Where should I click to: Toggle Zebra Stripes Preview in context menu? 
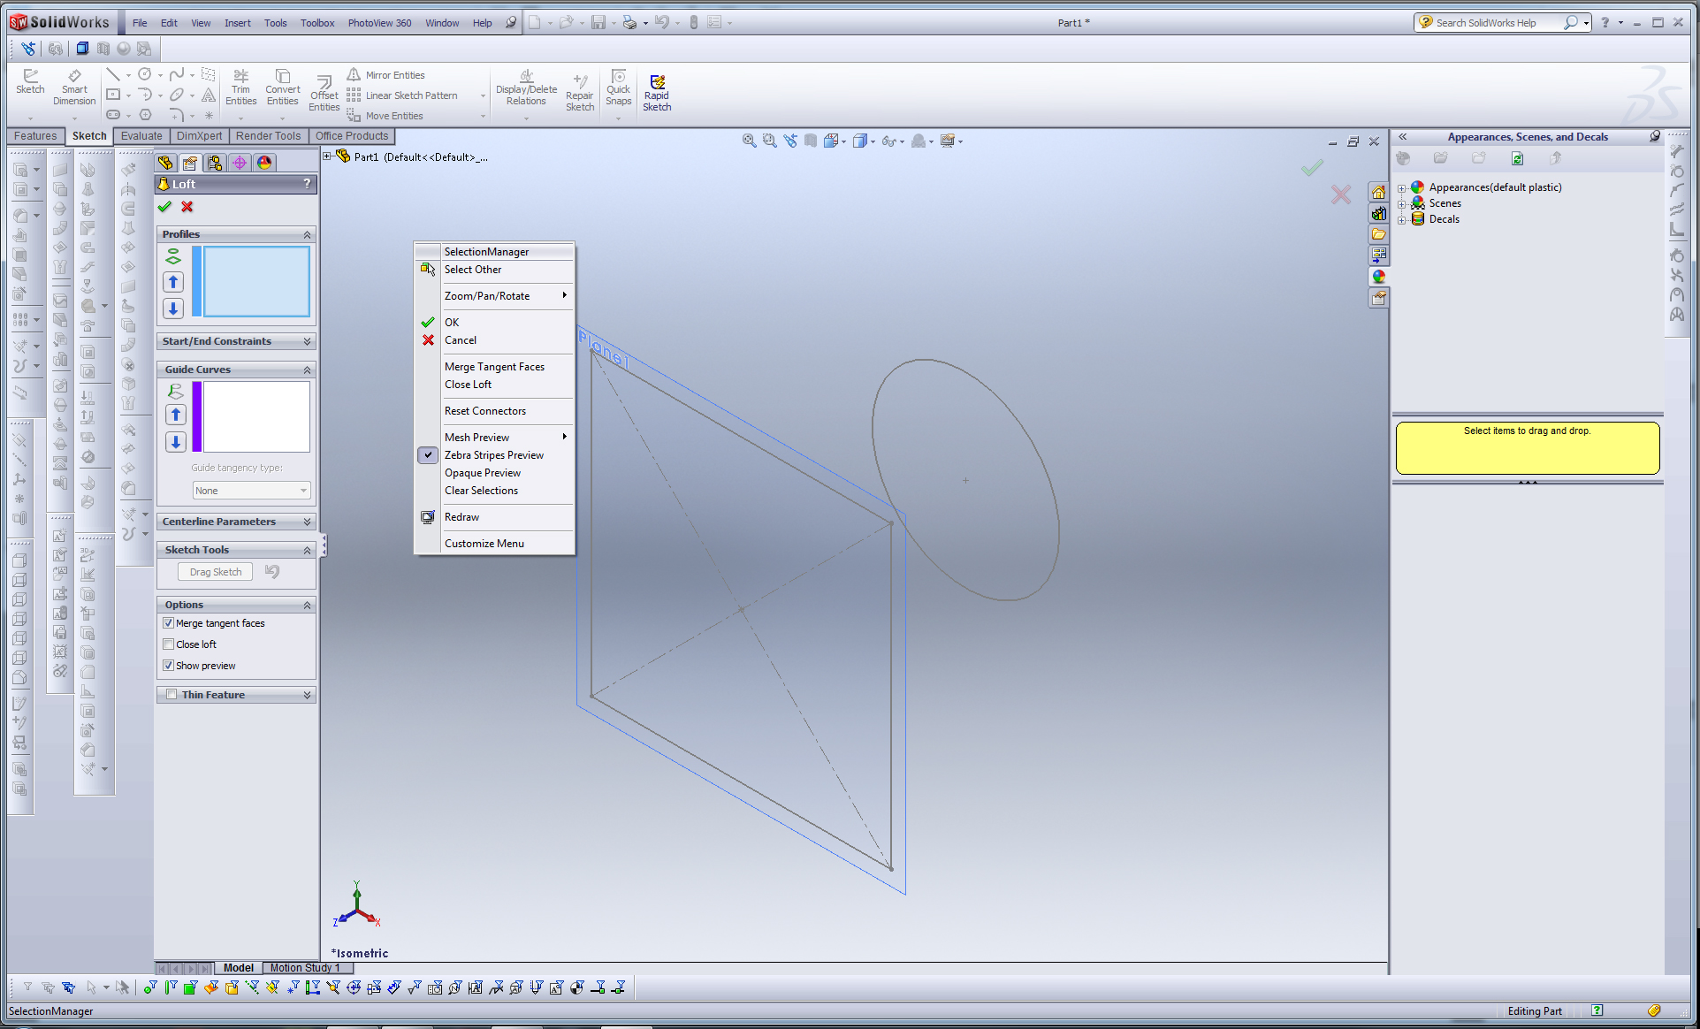point(494,455)
